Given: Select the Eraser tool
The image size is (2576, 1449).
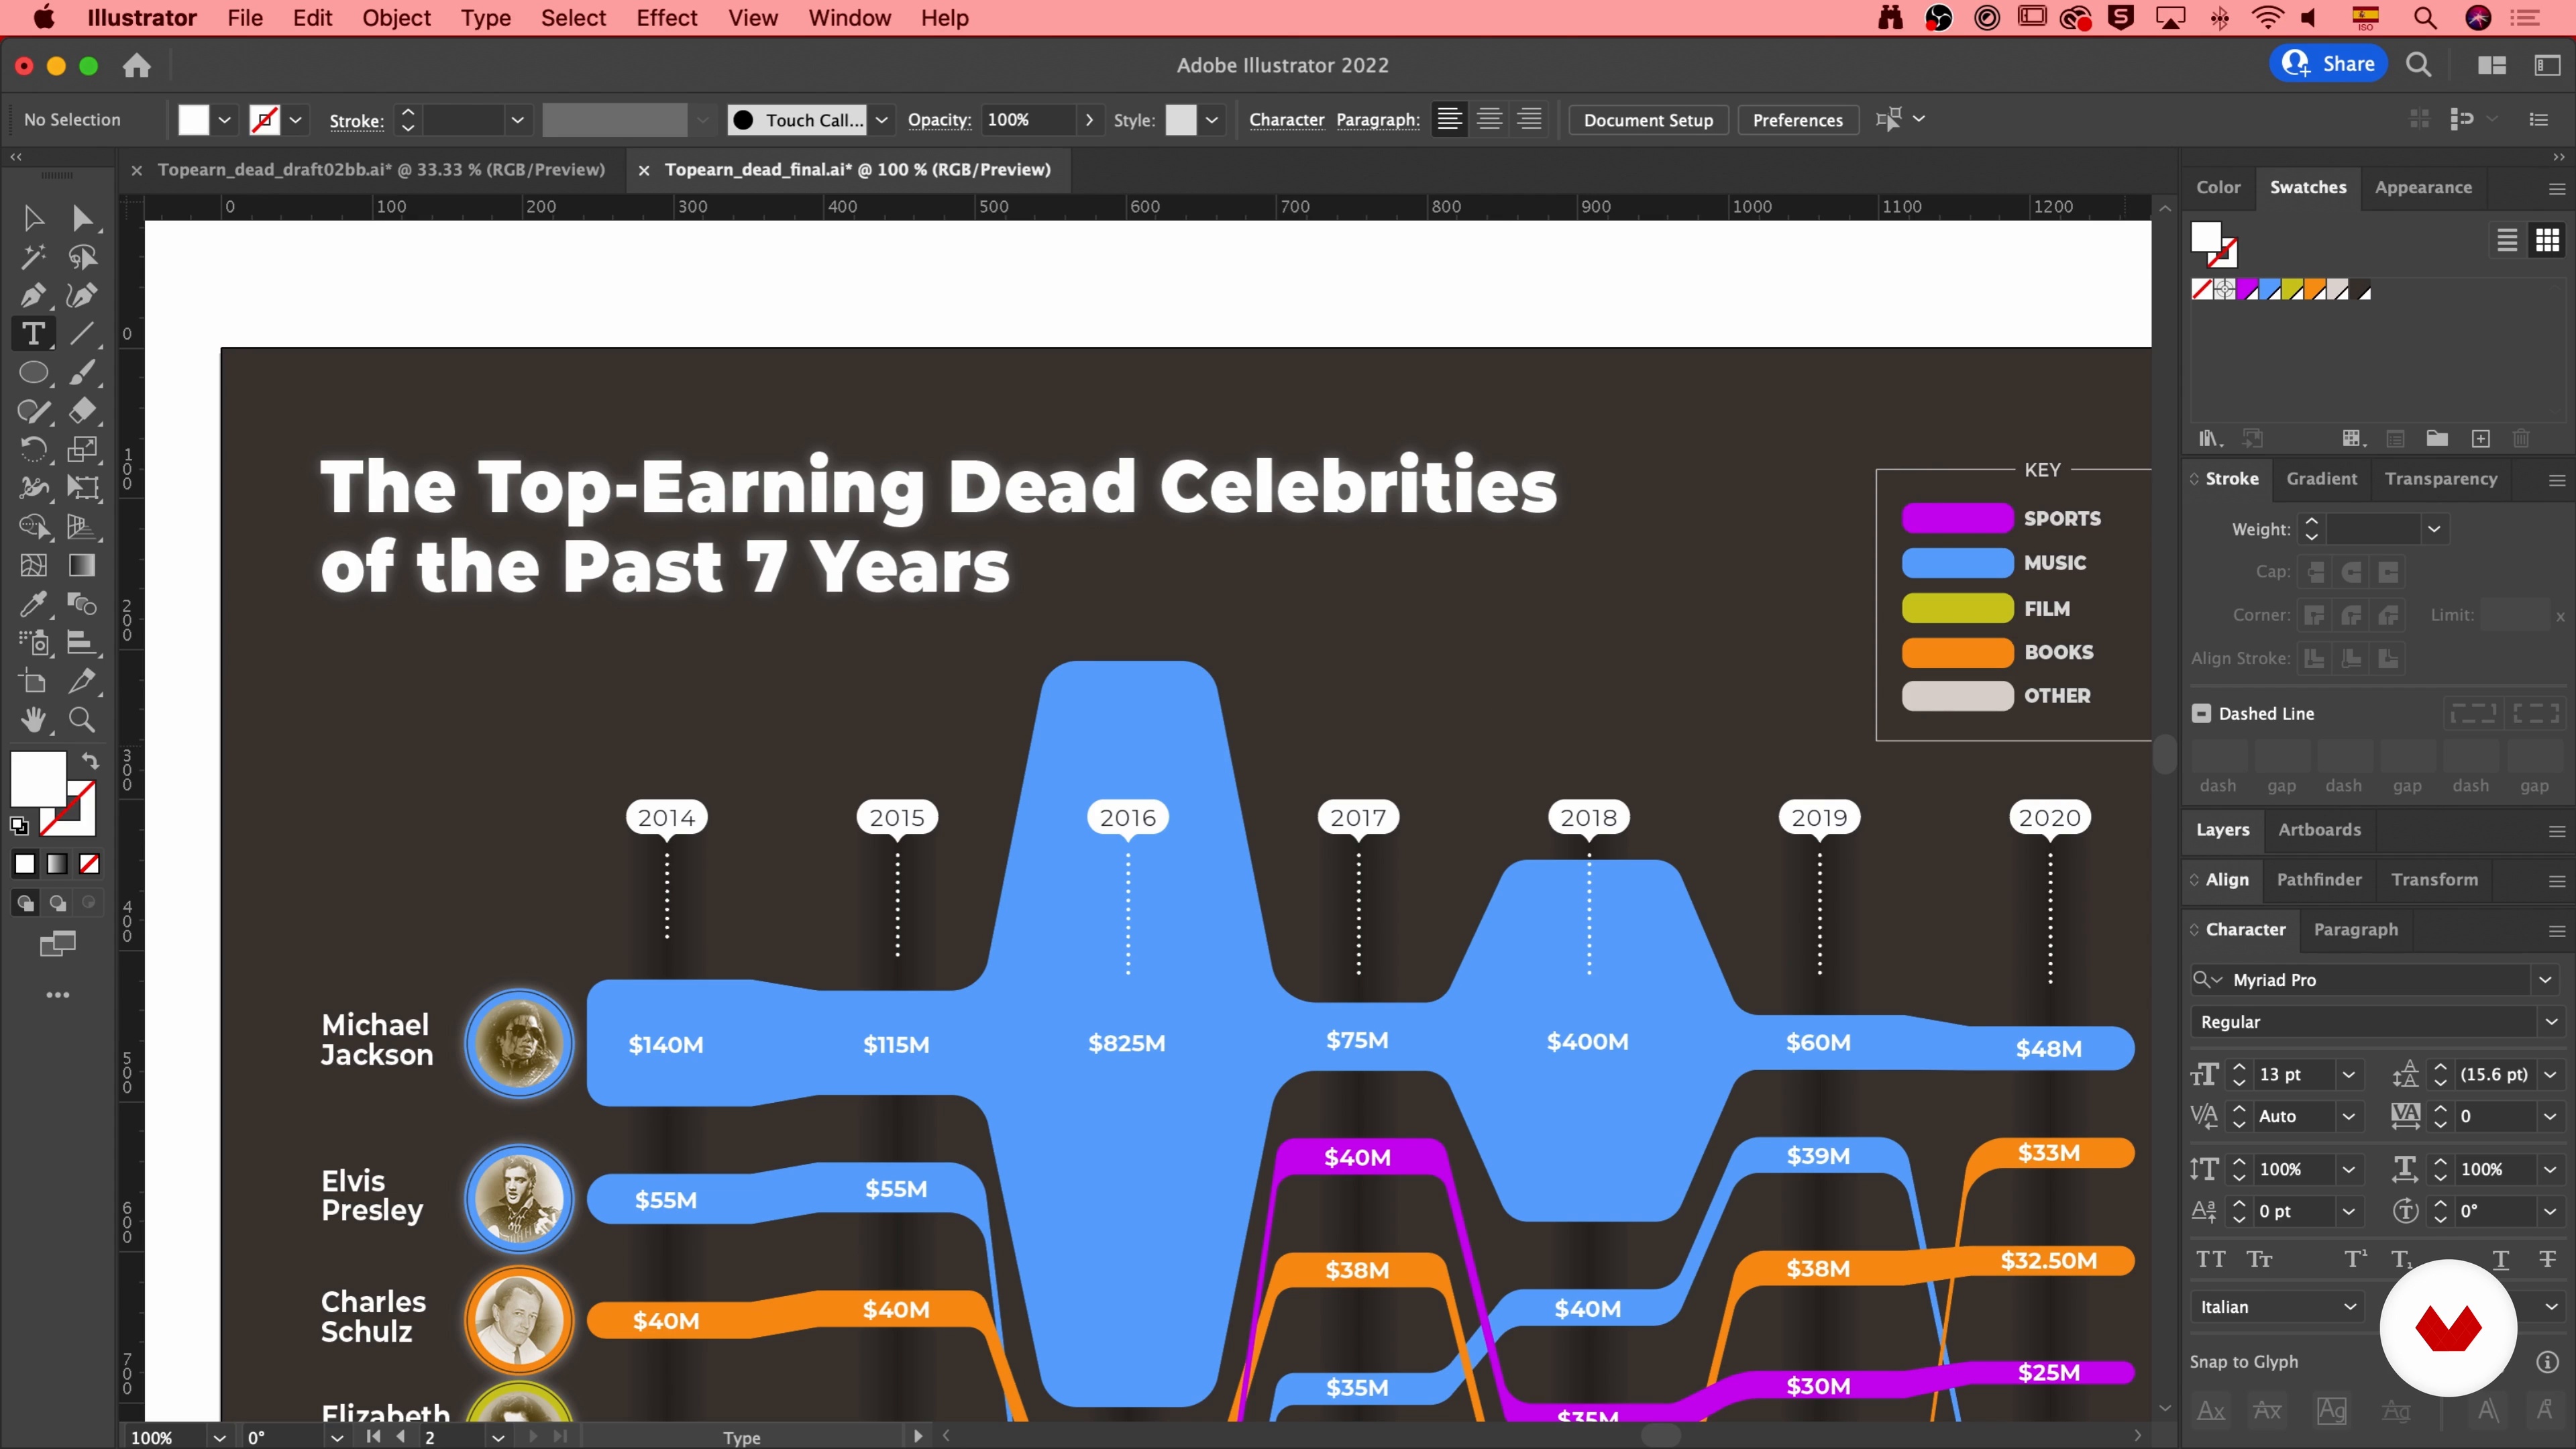Looking at the screenshot, I should [x=82, y=411].
